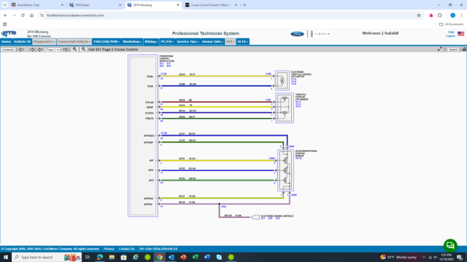Expand the Service Tips dropdown menu

[188, 42]
